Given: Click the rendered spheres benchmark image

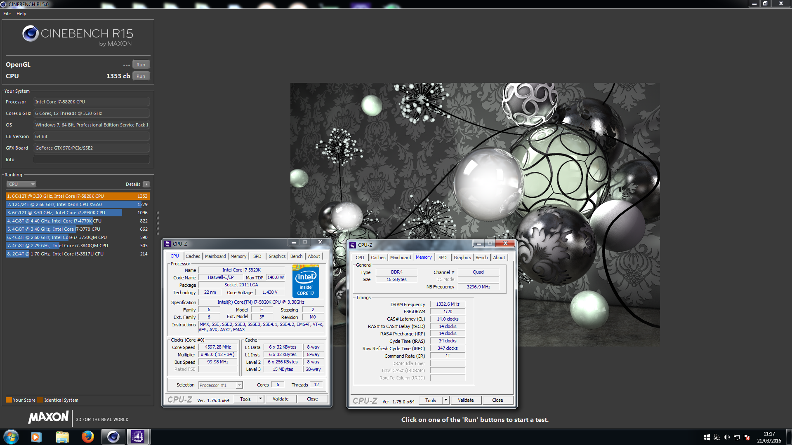Looking at the screenshot, I should coord(475,214).
